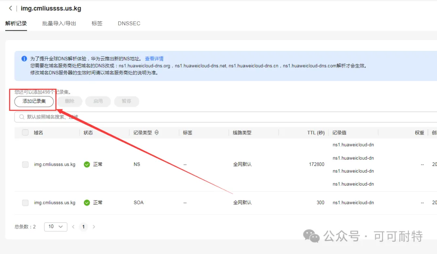
Task: Click green status icon of NS record
Action: (x=87, y=165)
